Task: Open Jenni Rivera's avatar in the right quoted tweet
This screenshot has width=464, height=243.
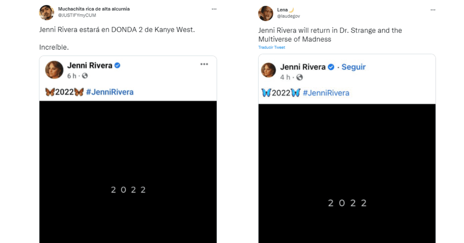Action: [268, 70]
